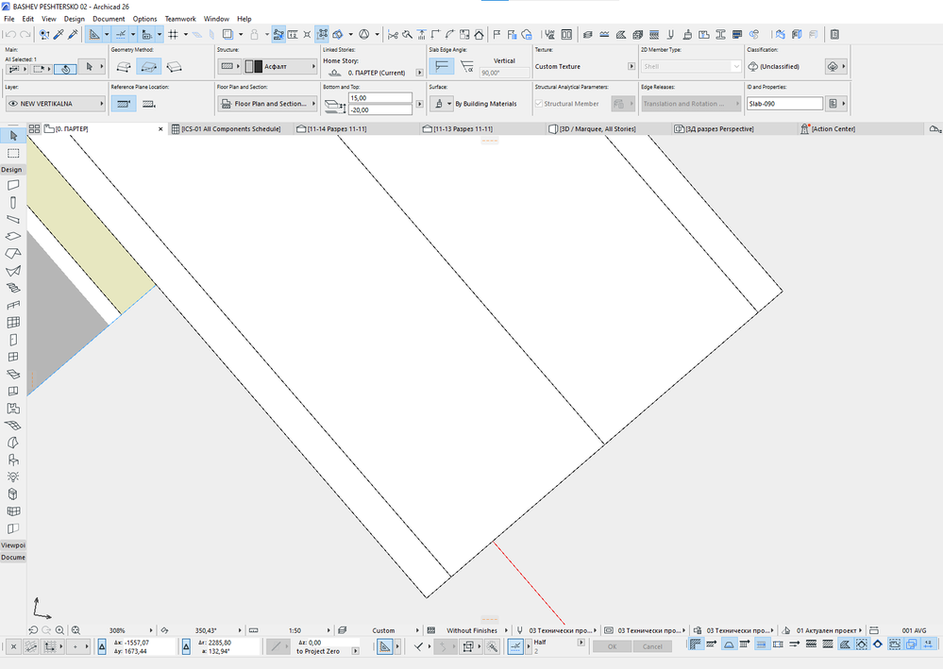
Task: Select the Roof tool in the toolbox
Action: [x=13, y=254]
